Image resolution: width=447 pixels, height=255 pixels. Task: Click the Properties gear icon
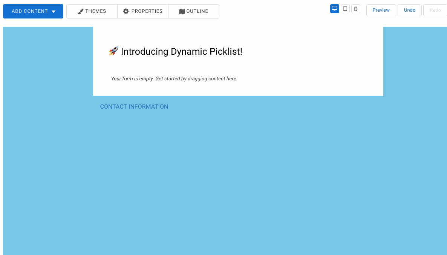pyautogui.click(x=126, y=11)
